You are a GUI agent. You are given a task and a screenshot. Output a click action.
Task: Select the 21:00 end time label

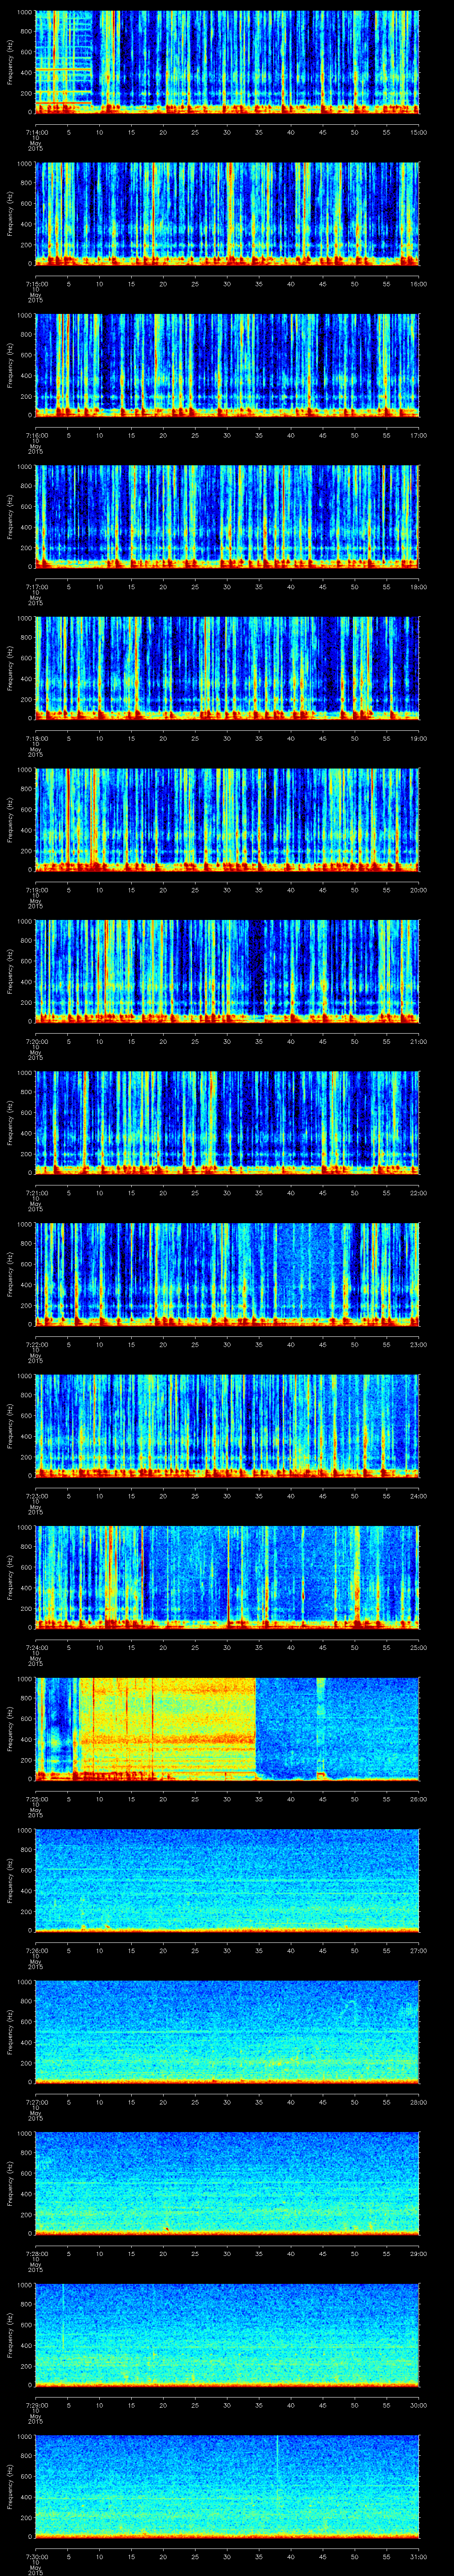point(419,1041)
